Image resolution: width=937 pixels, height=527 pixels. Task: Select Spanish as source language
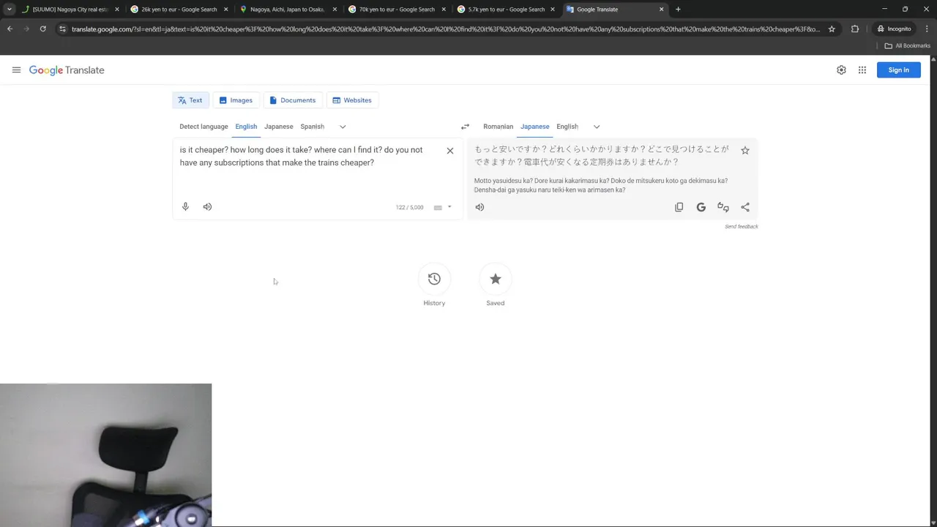tap(313, 127)
